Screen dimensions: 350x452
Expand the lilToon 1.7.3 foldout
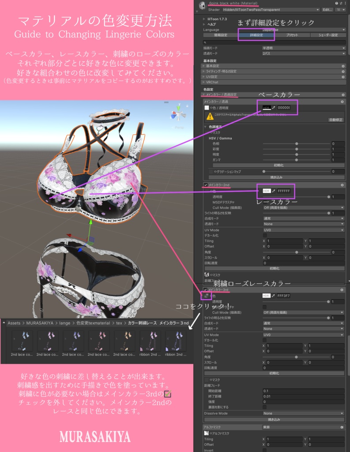point(204,19)
